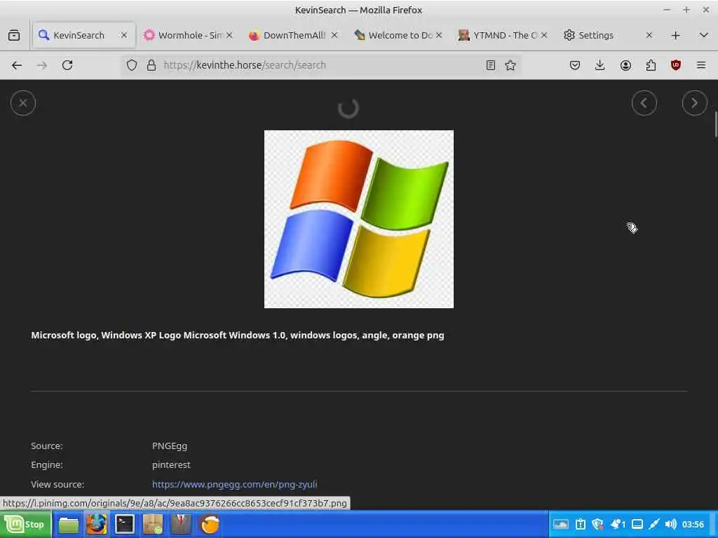Reload the current page
The image size is (718, 538).
point(67,65)
